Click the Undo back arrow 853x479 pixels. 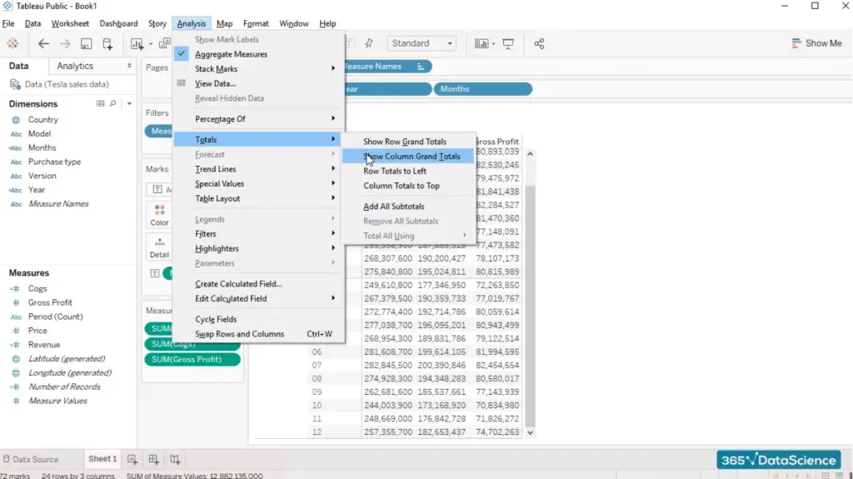point(43,43)
